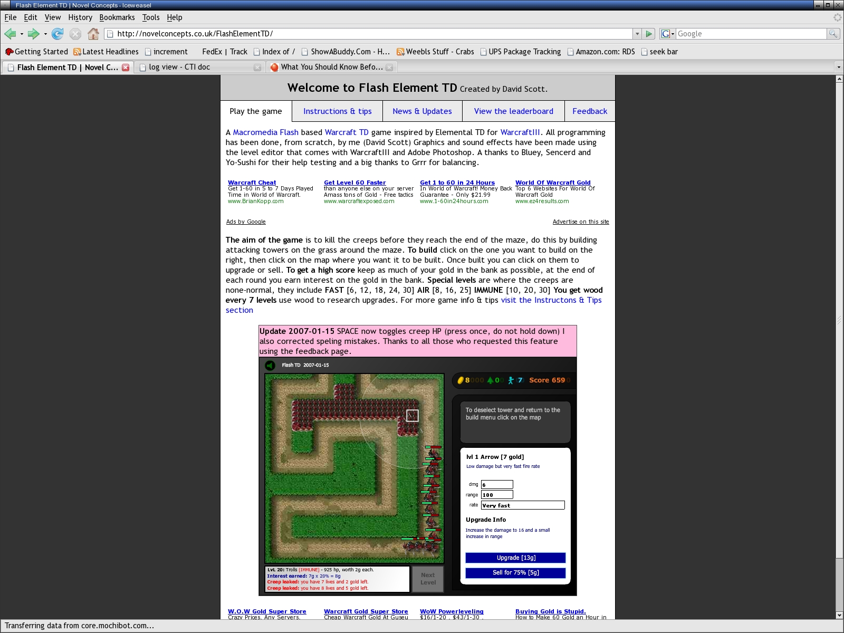This screenshot has width=844, height=633.
Task: Open the Warcraft Cheat ad link
Action: 252,183
